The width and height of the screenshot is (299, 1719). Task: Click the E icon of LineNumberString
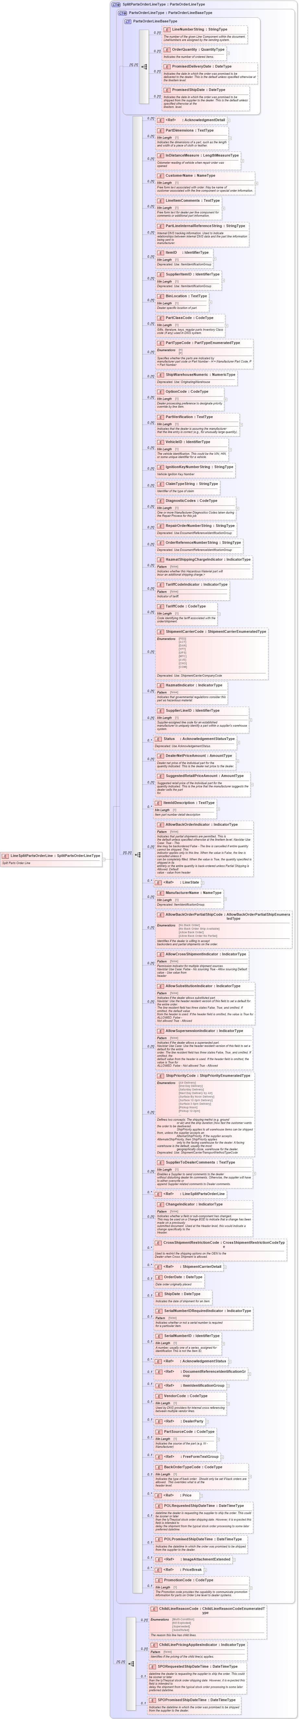[168, 29]
